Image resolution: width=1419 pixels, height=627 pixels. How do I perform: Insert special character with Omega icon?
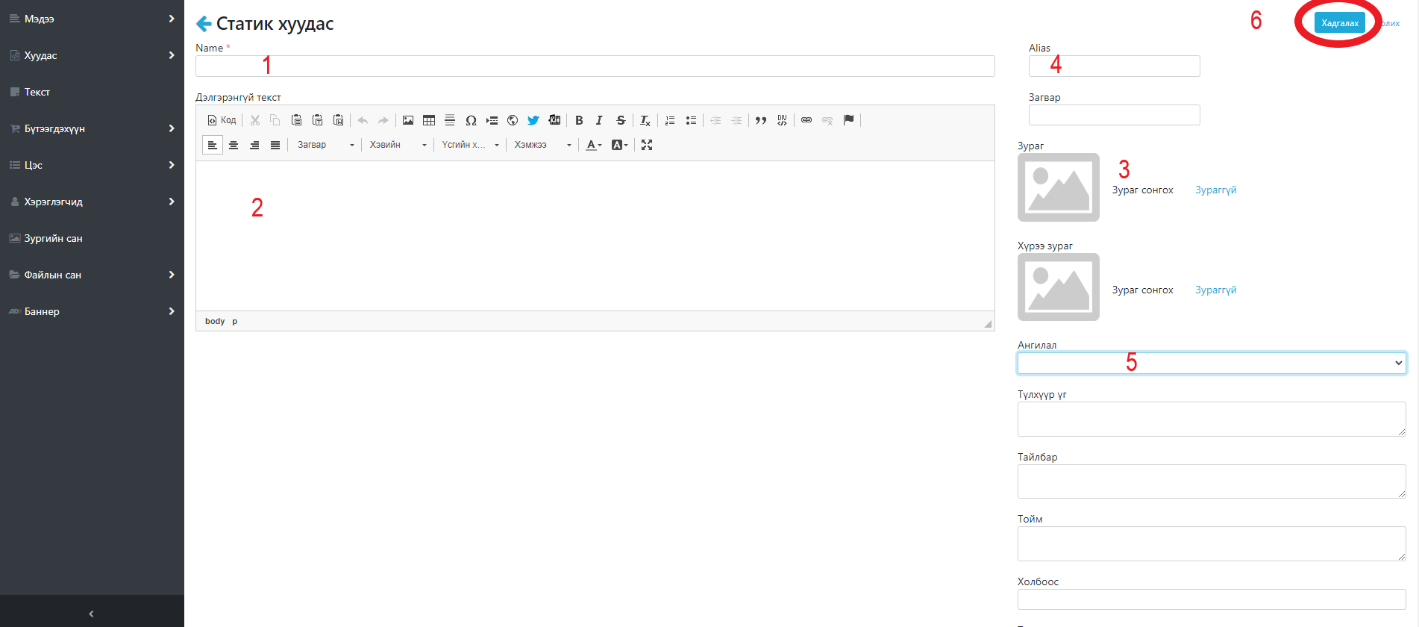[x=471, y=120]
